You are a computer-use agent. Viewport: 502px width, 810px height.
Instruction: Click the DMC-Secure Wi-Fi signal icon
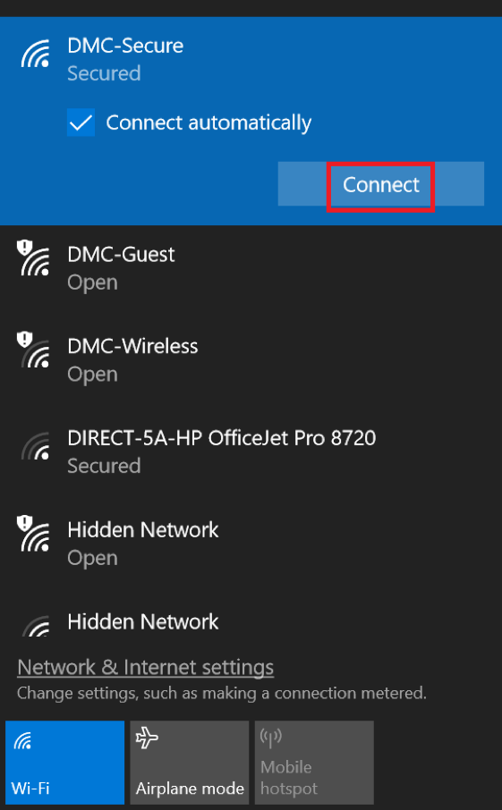click(35, 54)
